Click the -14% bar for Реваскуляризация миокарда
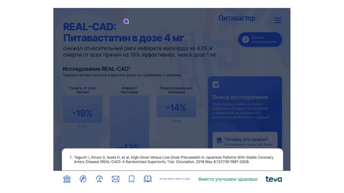 [x=176, y=106]
